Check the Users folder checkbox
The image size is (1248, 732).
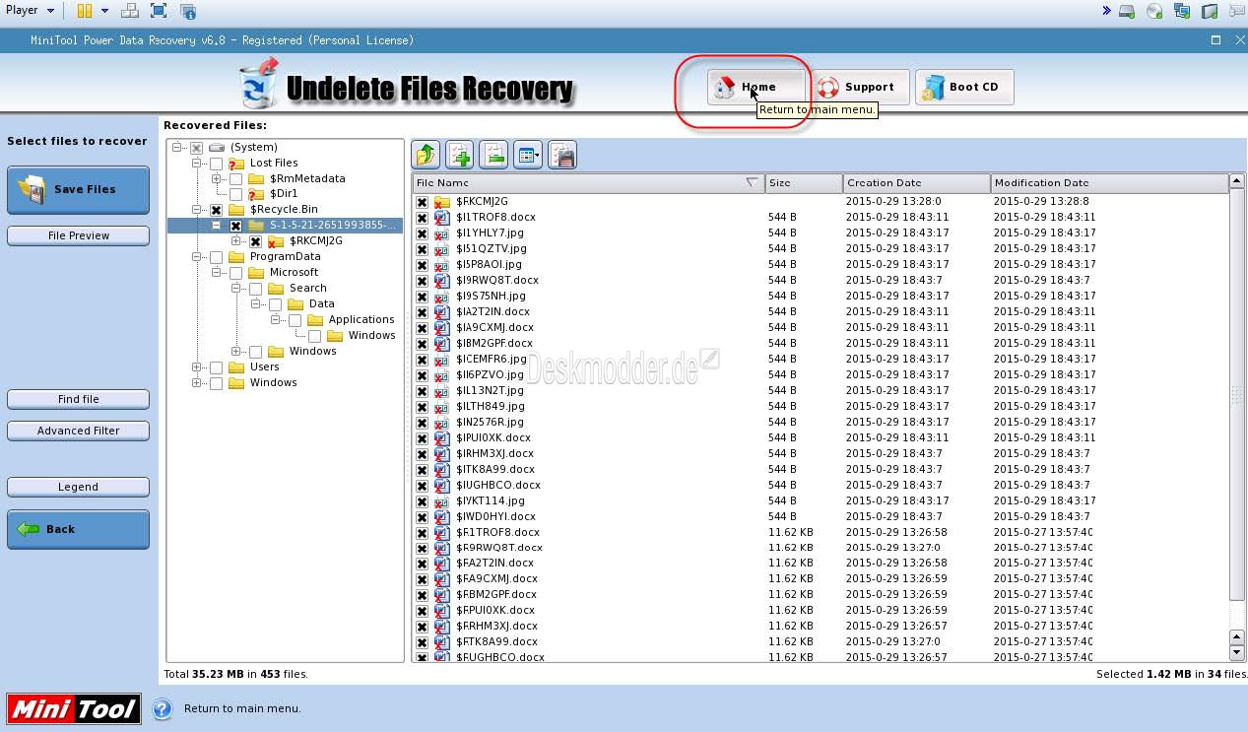216,367
